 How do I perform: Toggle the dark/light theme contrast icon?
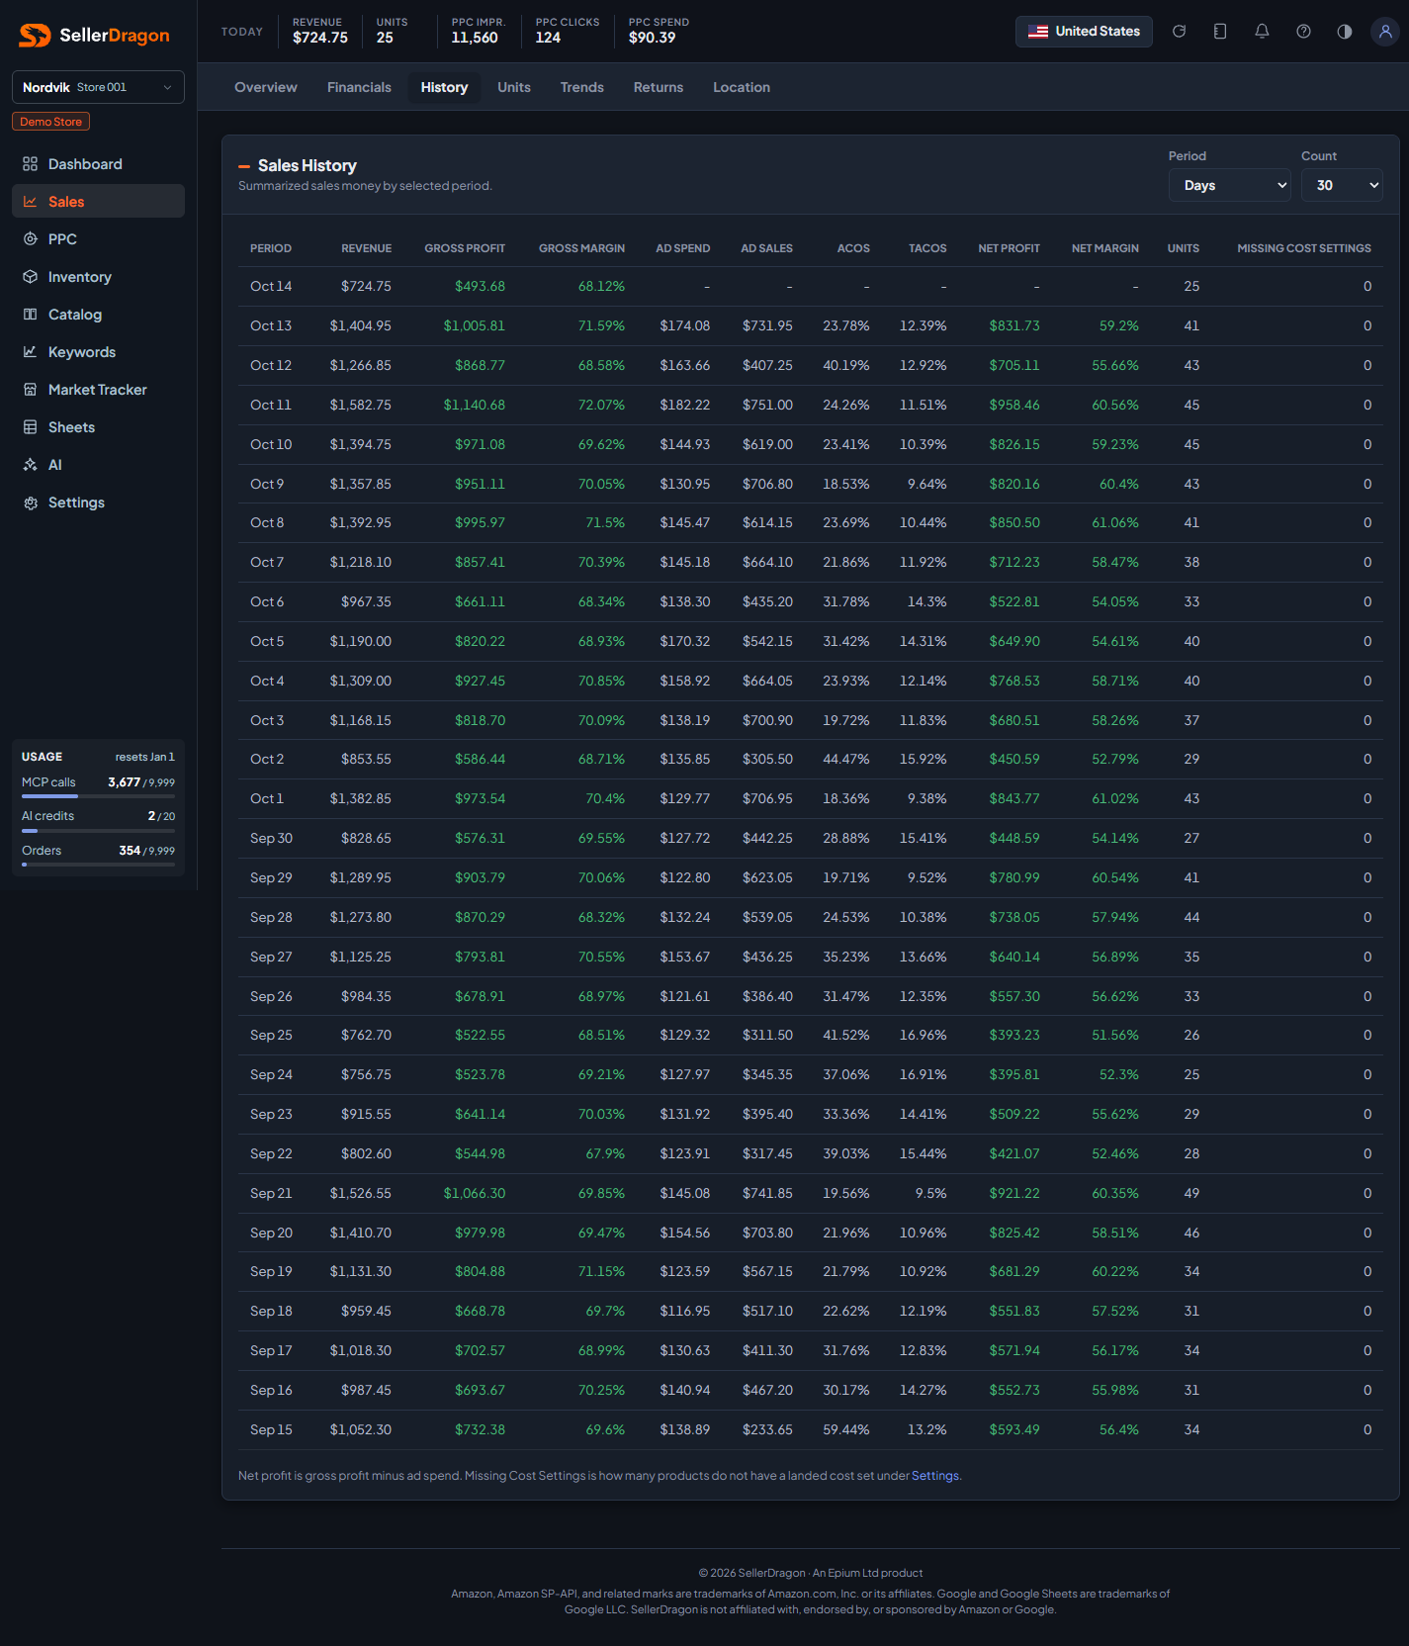pyautogui.click(x=1345, y=32)
